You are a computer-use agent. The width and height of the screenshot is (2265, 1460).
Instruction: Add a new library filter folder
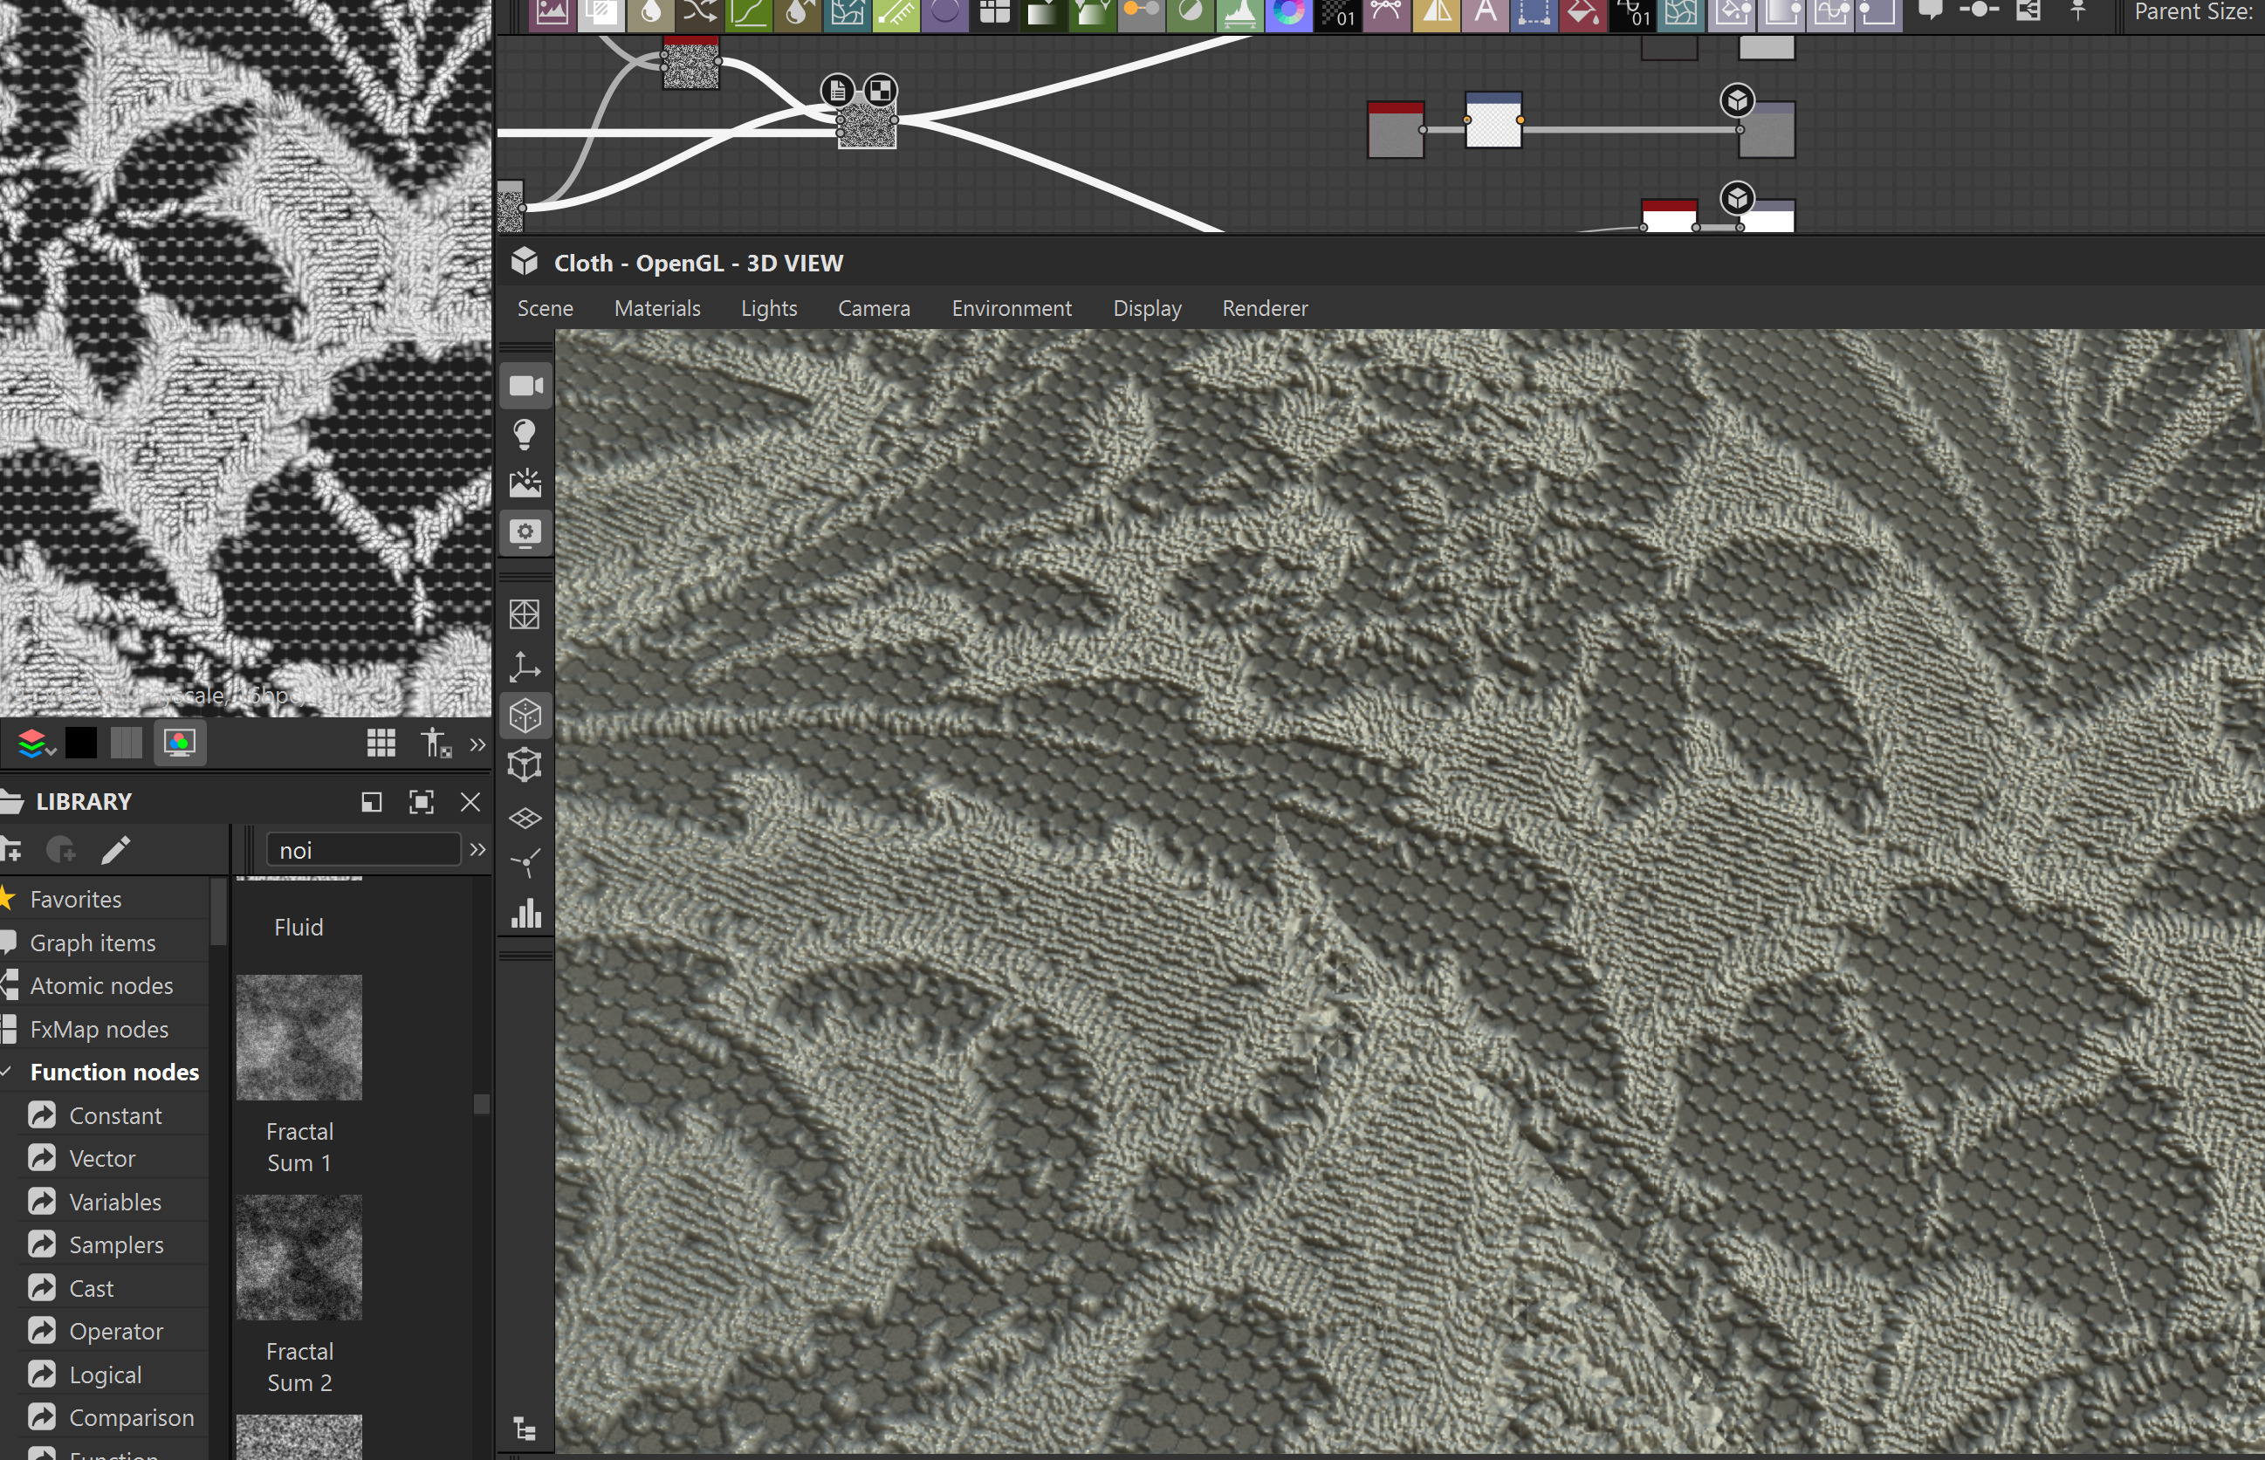11,849
